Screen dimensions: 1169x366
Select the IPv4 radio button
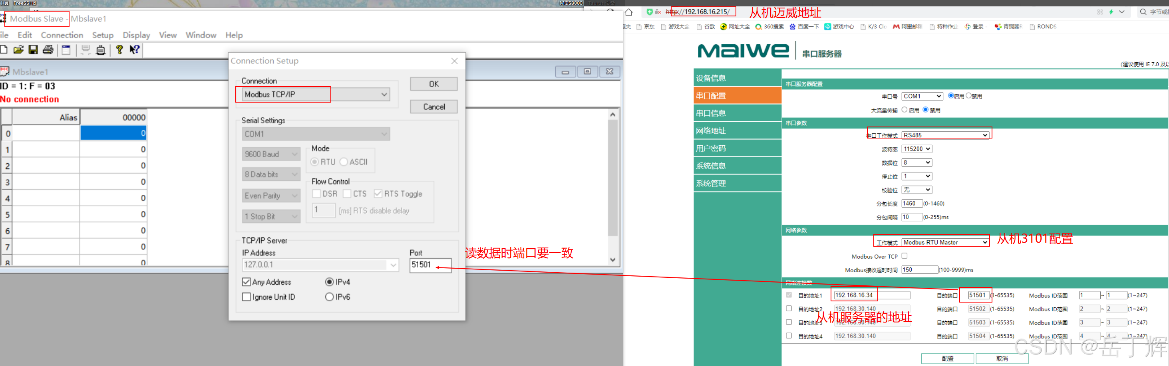click(330, 282)
